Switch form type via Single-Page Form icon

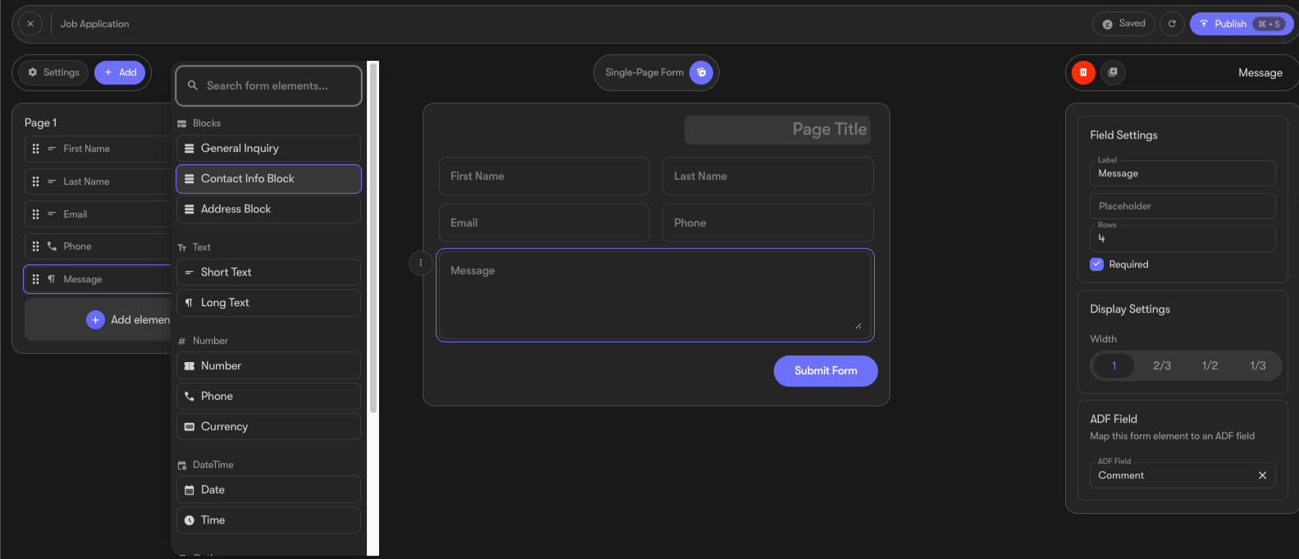(701, 72)
